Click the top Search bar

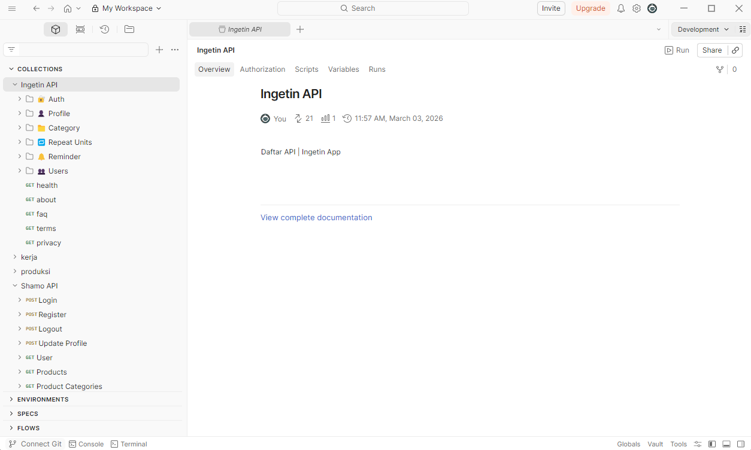373,8
